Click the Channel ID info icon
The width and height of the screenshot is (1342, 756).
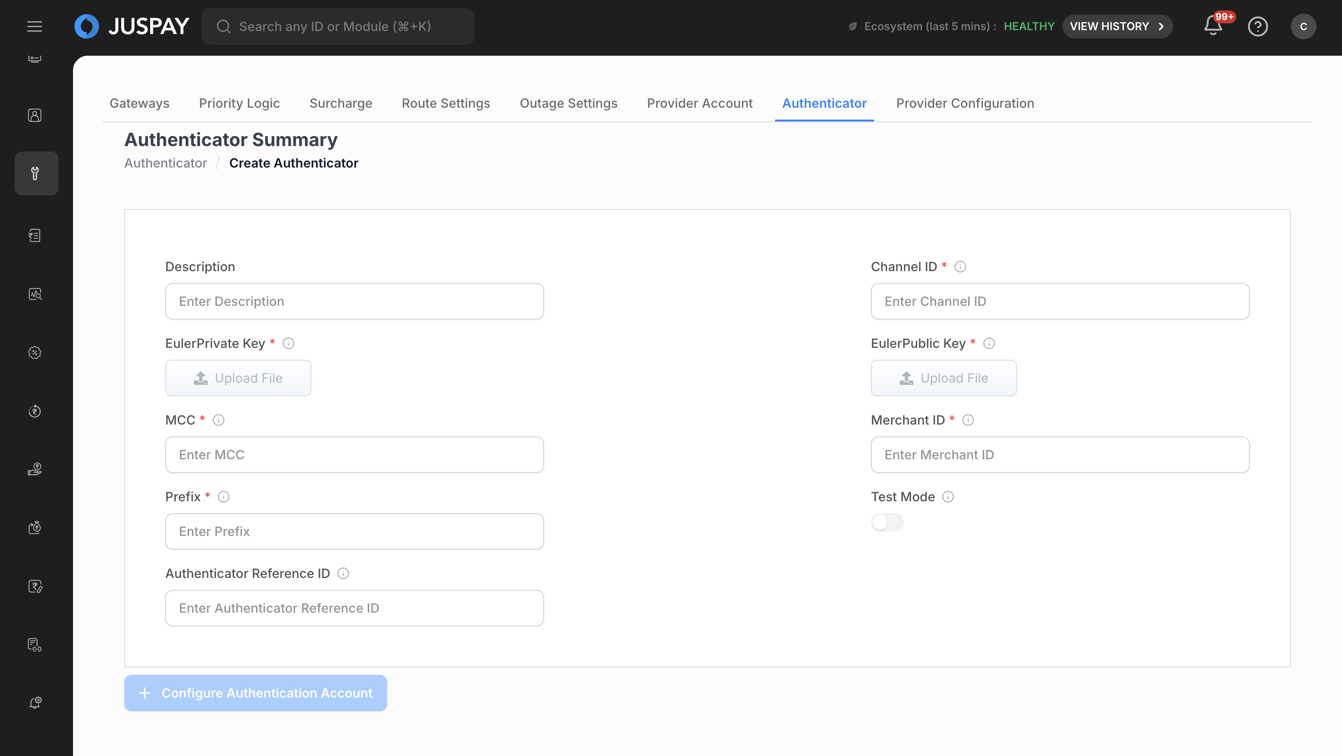960,267
